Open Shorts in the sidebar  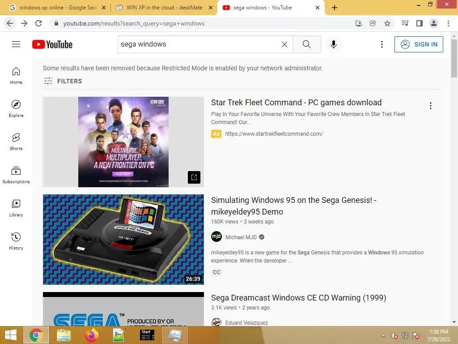coord(16,142)
